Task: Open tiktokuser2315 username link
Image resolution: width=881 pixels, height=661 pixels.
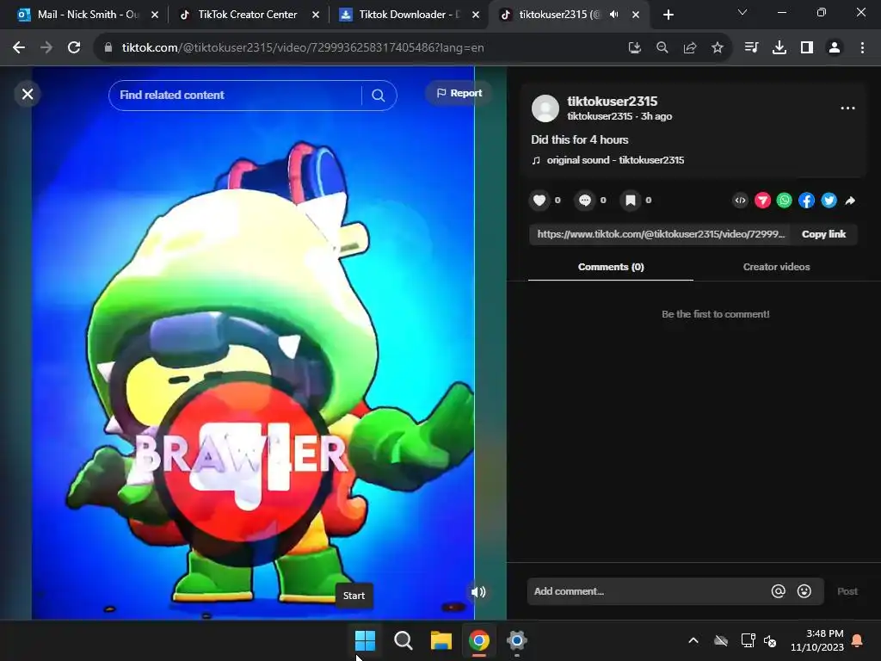Action: pos(612,102)
